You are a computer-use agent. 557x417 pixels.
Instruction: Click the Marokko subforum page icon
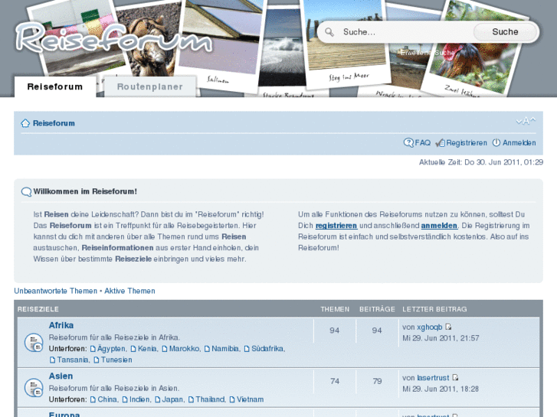[165, 349]
